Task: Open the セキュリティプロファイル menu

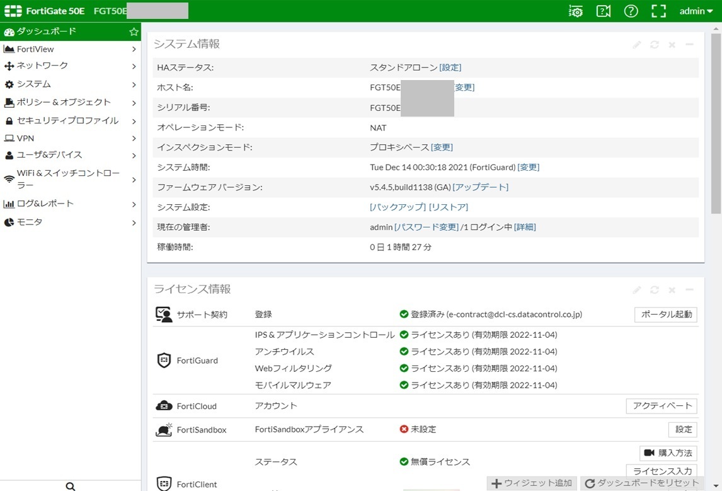Action: [x=71, y=120]
